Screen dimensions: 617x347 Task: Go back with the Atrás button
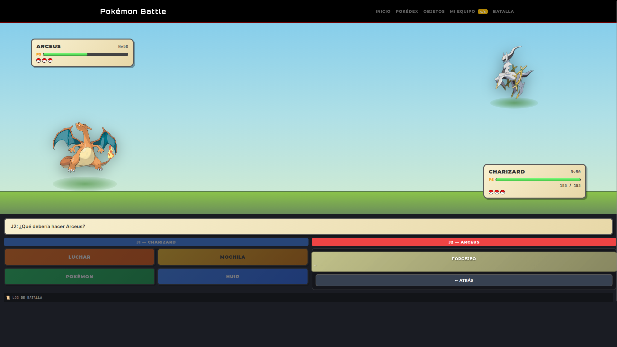tap(464, 280)
